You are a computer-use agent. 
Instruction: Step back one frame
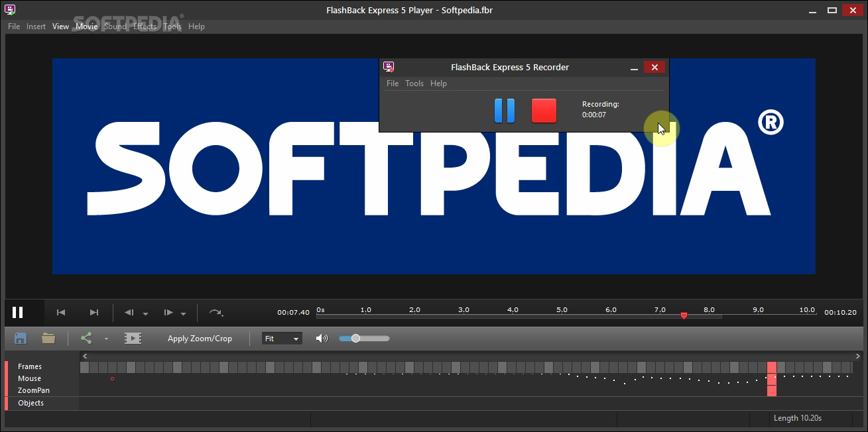point(129,313)
